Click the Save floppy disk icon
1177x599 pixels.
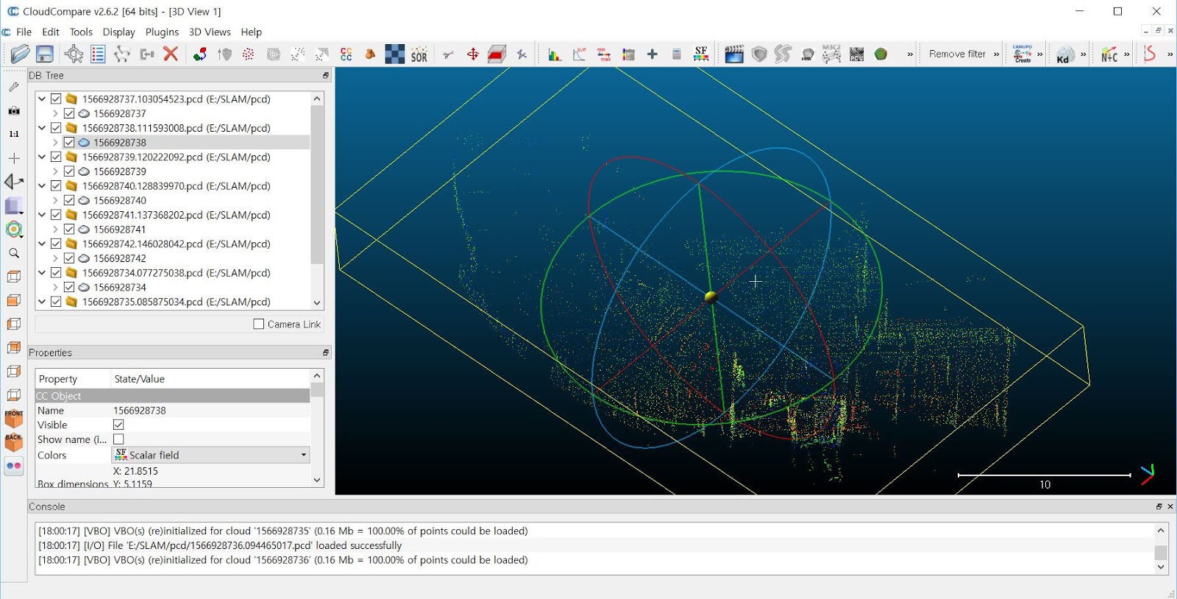(45, 54)
